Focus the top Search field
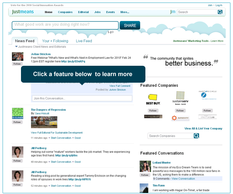 [x=197, y=12]
